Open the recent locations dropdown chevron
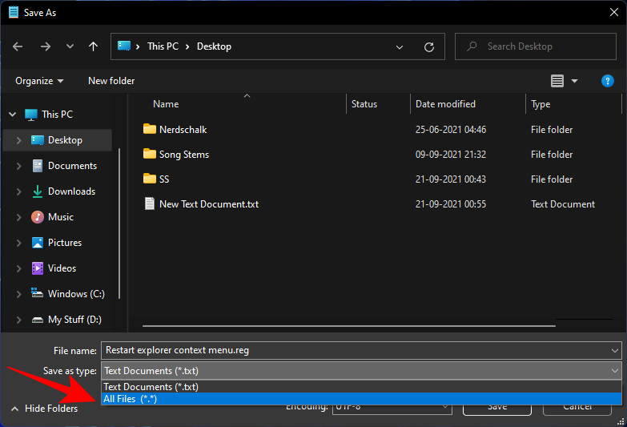The image size is (627, 427). click(68, 46)
